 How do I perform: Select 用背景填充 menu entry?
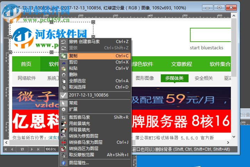point(95,130)
